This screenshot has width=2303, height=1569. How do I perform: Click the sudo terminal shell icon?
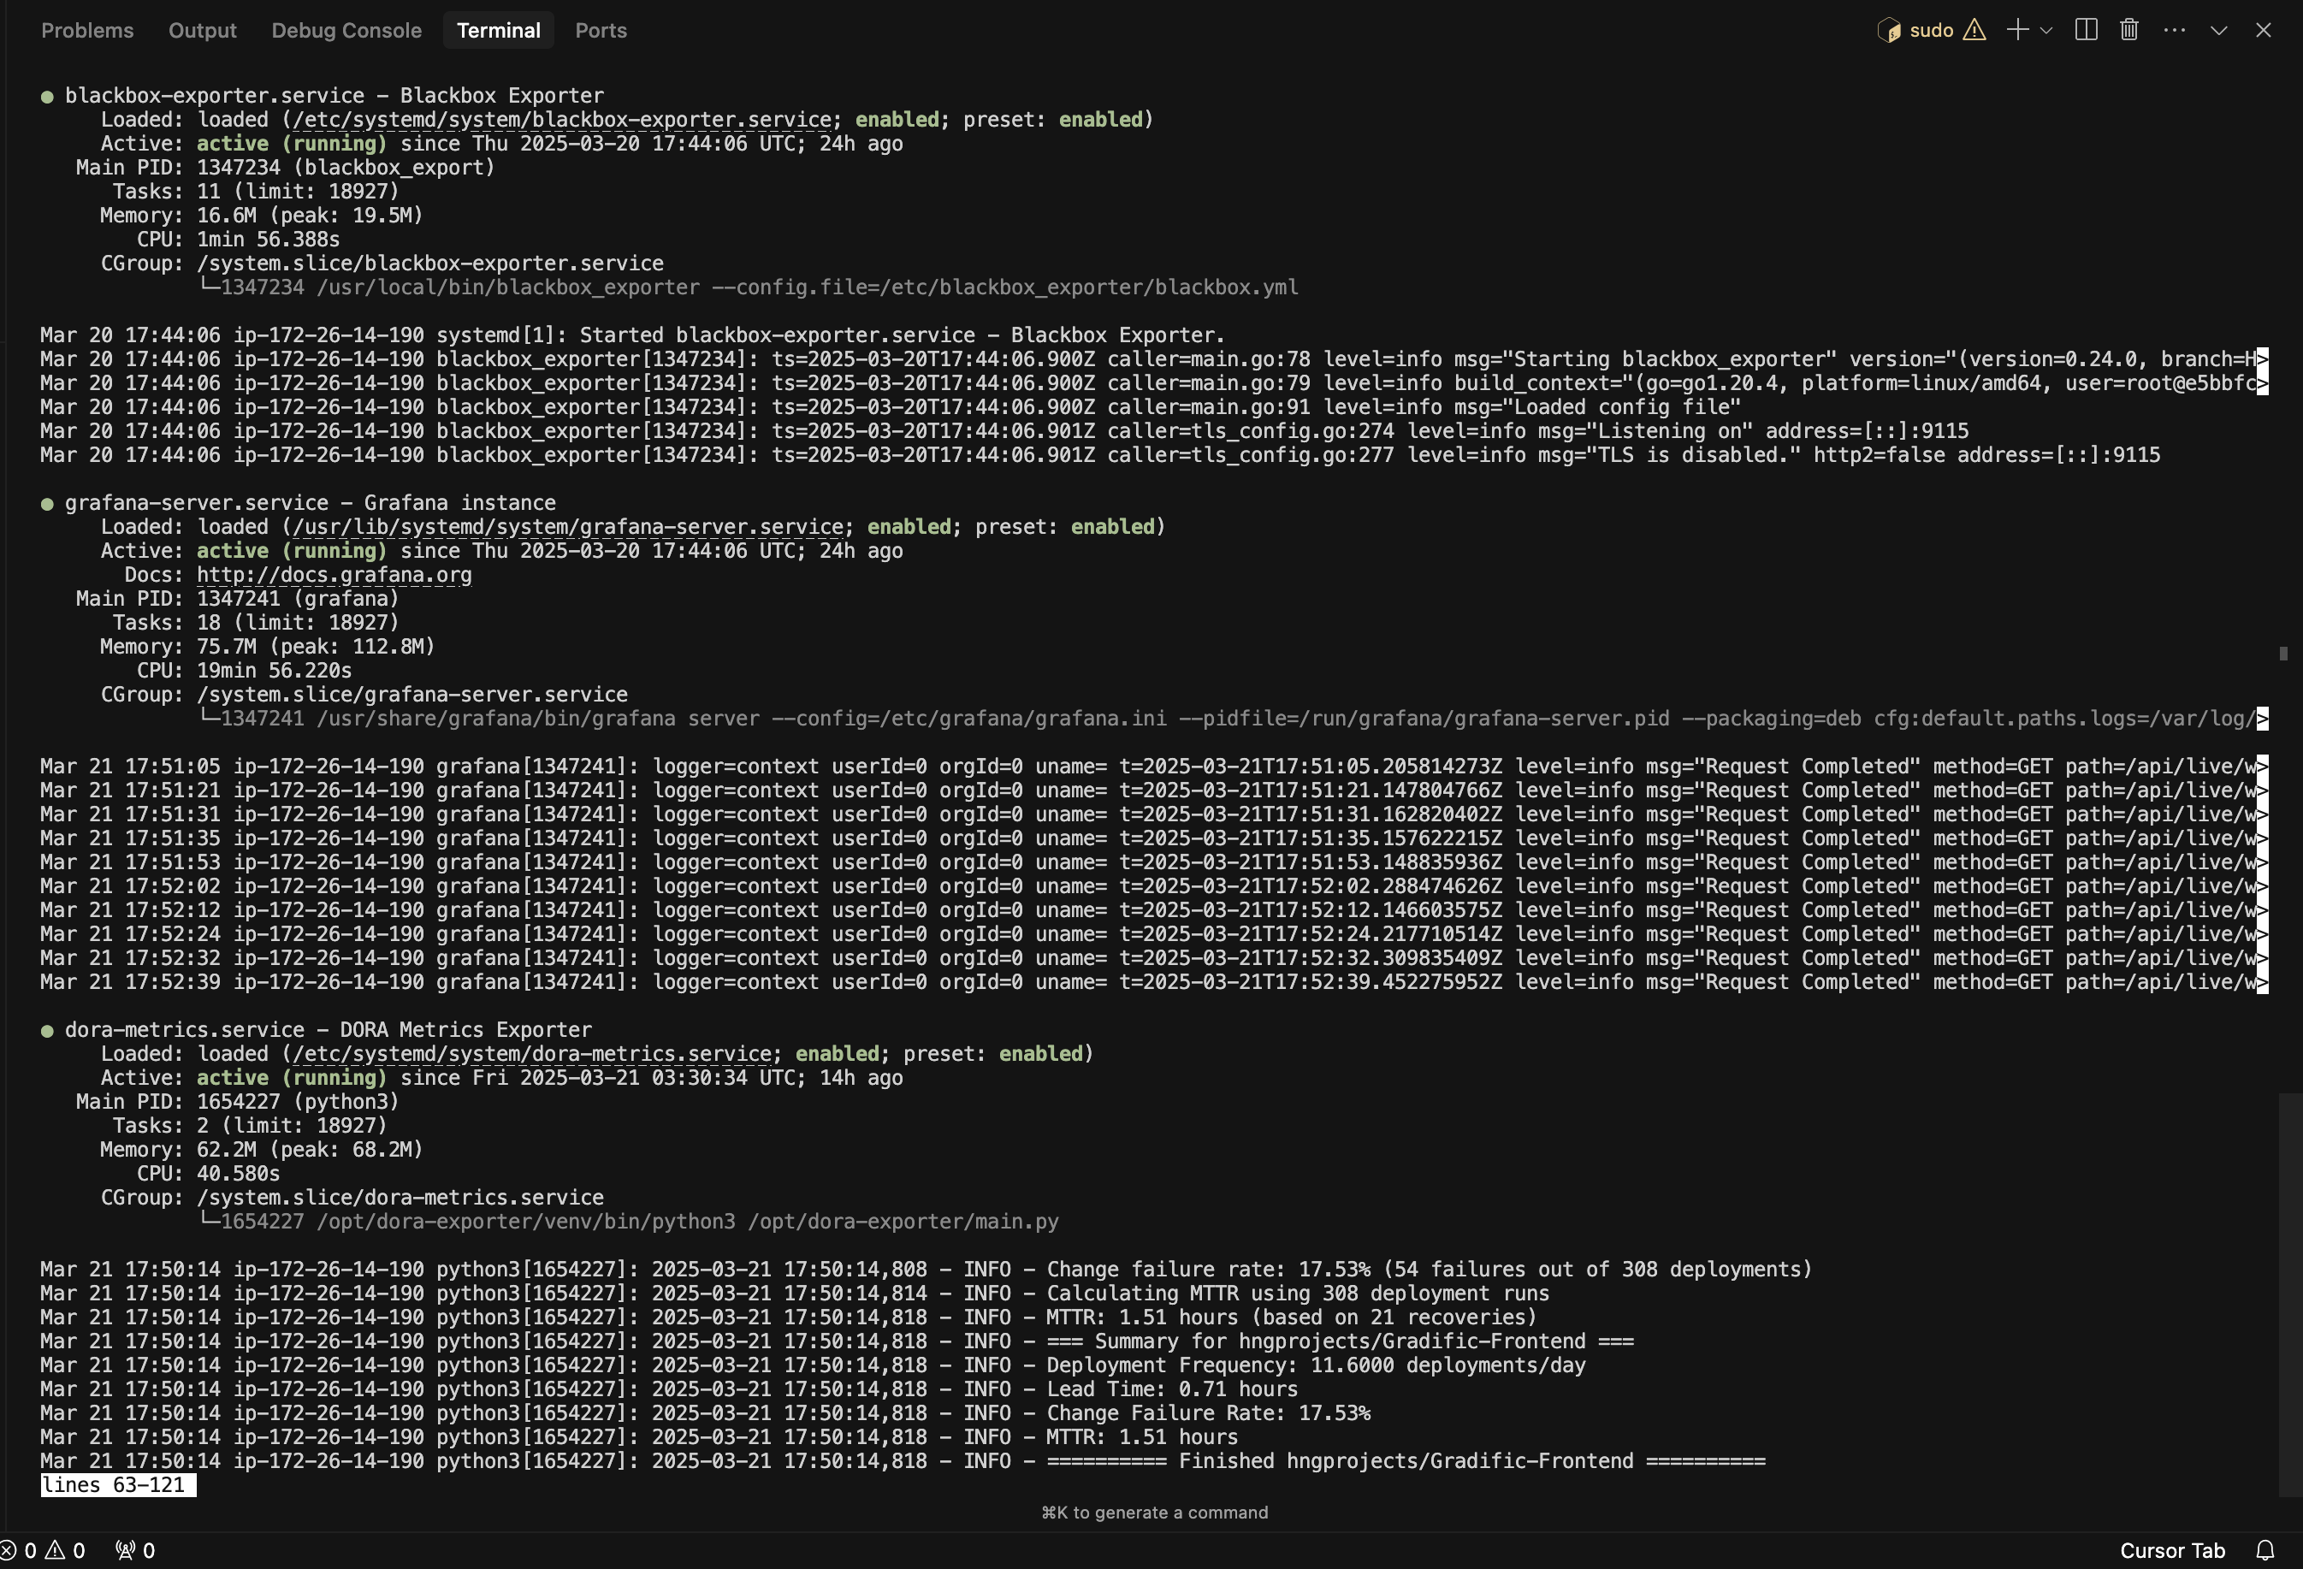click(1889, 31)
